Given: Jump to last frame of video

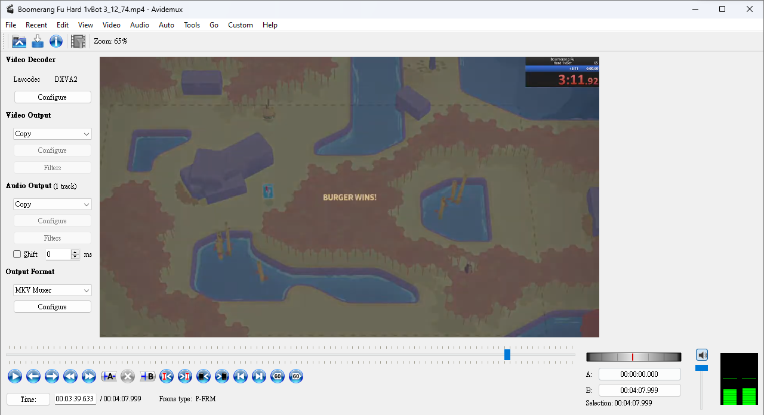Looking at the screenshot, I should pos(259,376).
